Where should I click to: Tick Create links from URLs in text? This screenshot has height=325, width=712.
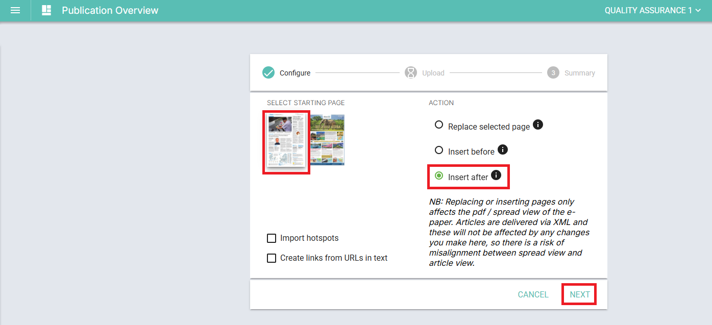(272, 258)
